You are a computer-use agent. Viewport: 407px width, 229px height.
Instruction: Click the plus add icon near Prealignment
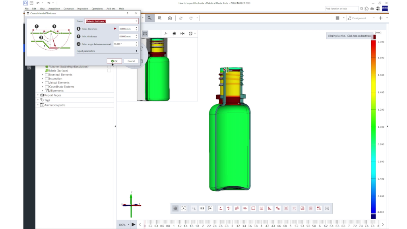[381, 18]
